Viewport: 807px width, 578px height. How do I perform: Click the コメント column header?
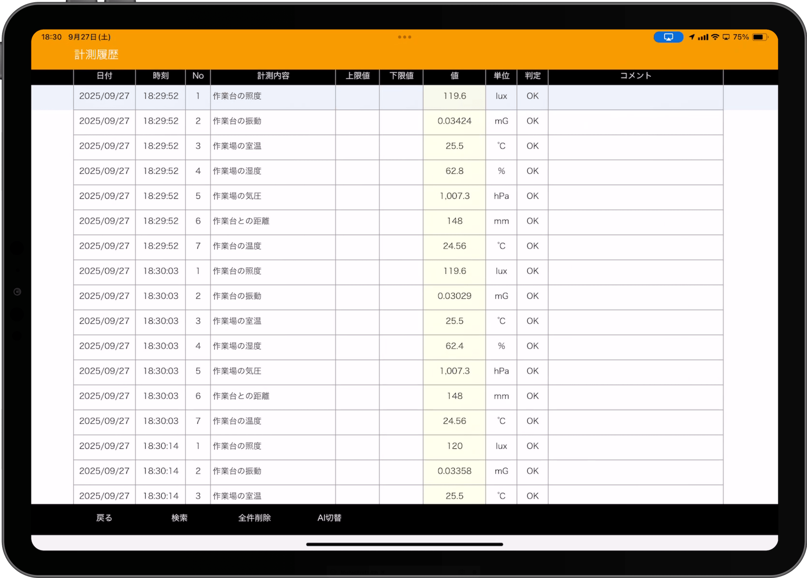coord(635,76)
